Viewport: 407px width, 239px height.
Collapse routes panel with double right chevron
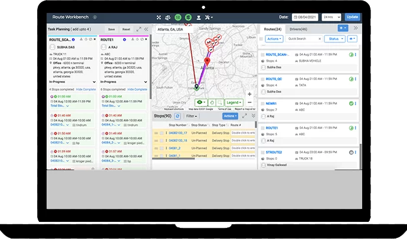click(356, 28)
